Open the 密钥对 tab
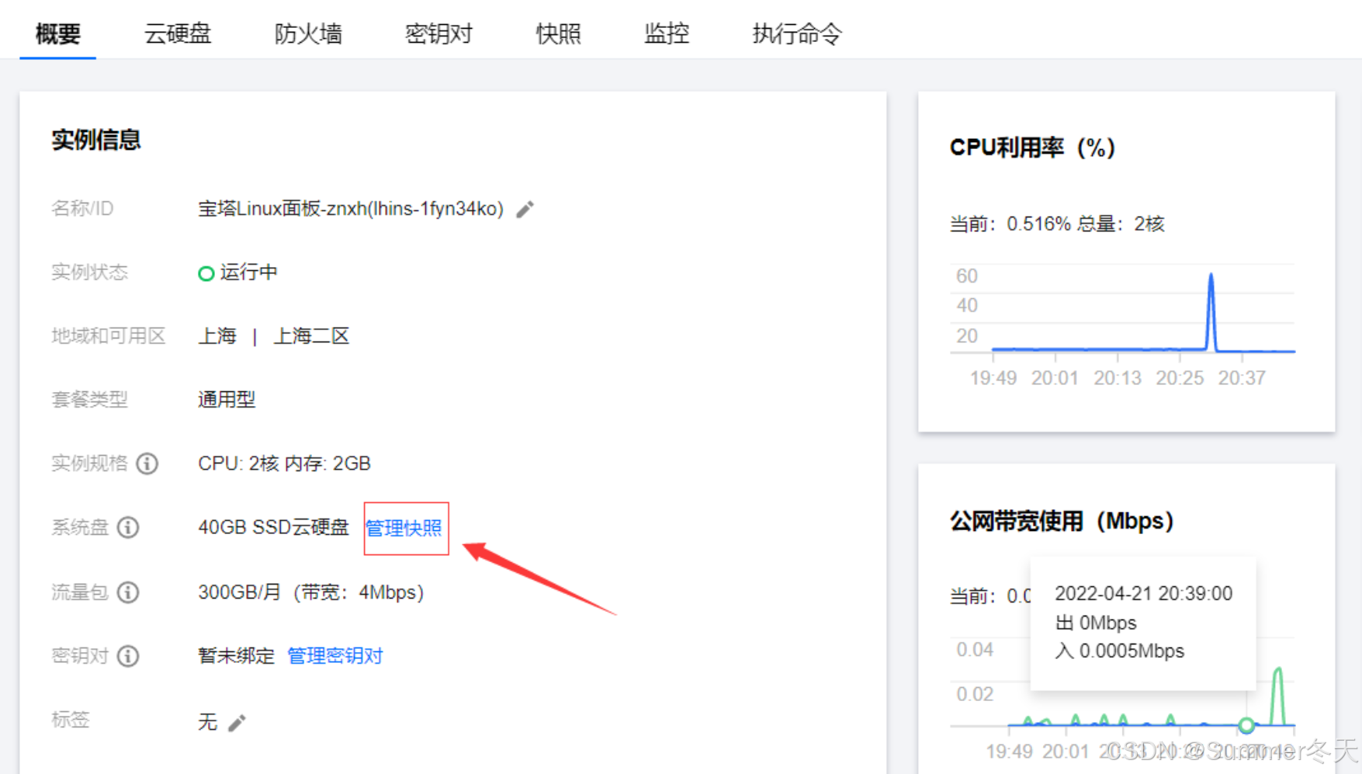Viewport: 1362px width, 774px height. coord(438,33)
